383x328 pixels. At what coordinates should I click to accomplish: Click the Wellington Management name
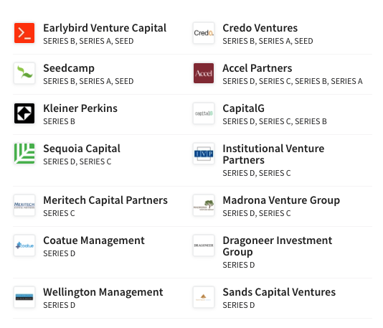(103, 292)
